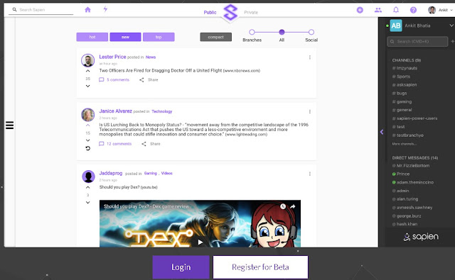Open Lester Price's 5 comments
The height and width of the screenshot is (280, 455).
[x=114, y=80]
